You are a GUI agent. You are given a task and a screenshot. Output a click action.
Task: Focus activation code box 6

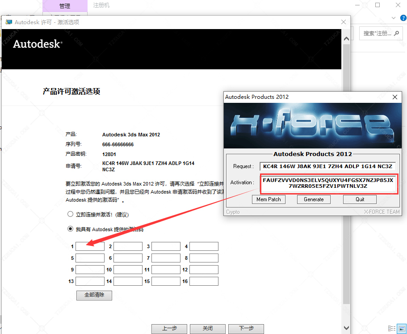(128, 258)
